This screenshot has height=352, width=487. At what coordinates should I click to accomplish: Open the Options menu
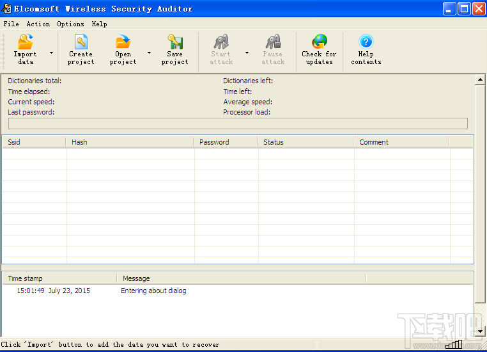(70, 24)
